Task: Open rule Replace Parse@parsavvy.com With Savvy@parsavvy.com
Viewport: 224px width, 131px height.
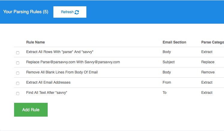Action: [73, 62]
